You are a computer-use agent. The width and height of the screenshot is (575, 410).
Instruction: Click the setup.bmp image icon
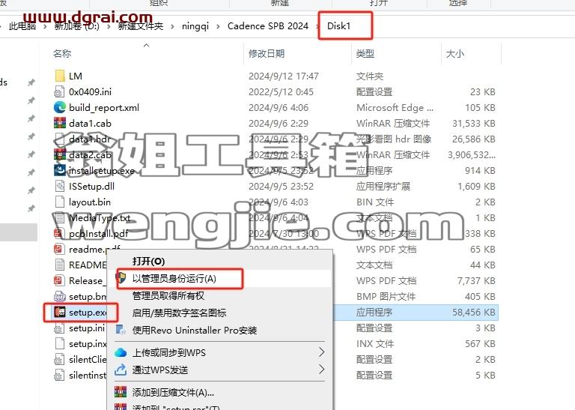[59, 296]
